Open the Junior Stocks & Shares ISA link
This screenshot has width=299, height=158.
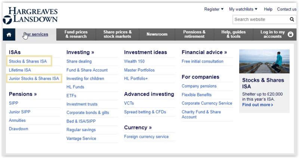pos(34,79)
